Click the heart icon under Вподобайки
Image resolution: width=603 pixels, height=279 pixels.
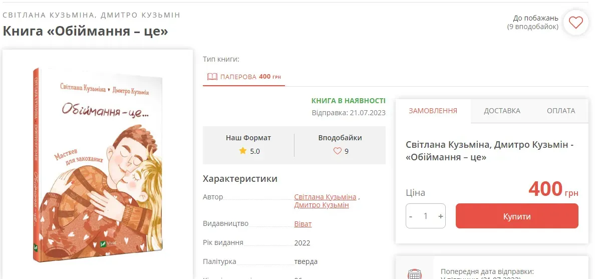337,151
